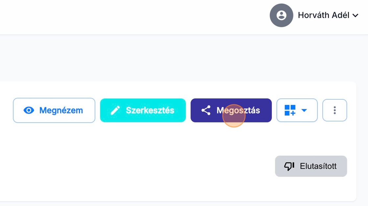Screen dimensions: 368x206
Task: Click the thumbs-down icon on the status badge
Action: pos(289,166)
